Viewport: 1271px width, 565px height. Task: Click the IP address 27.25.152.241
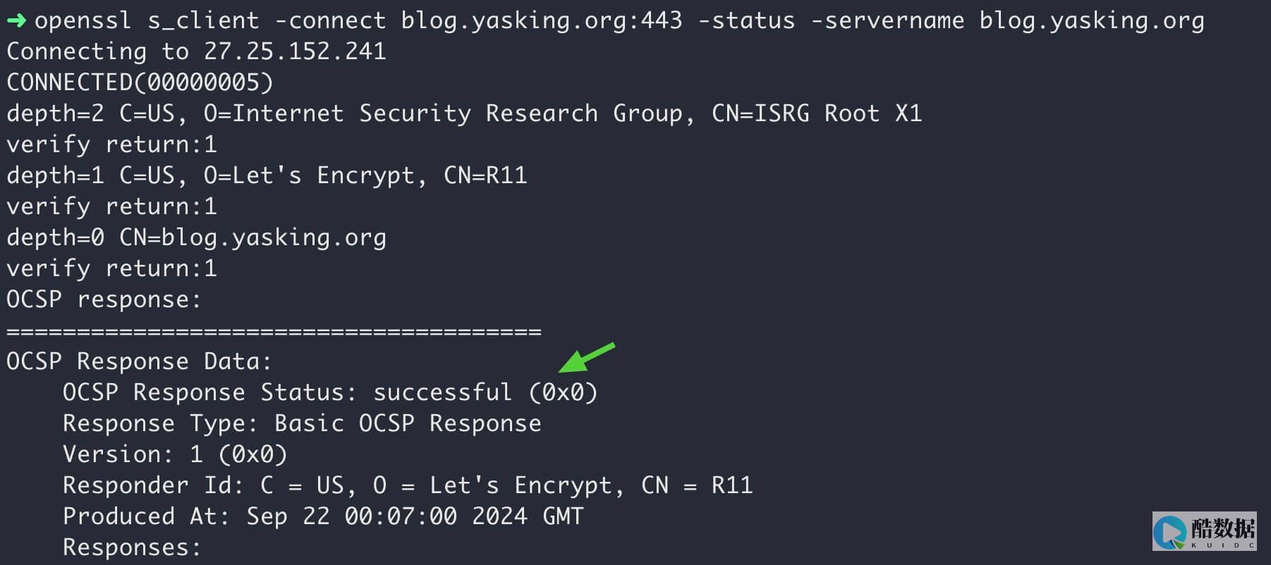[x=295, y=51]
